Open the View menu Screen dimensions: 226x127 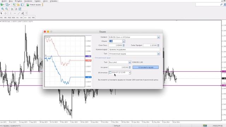tap(11, 1)
